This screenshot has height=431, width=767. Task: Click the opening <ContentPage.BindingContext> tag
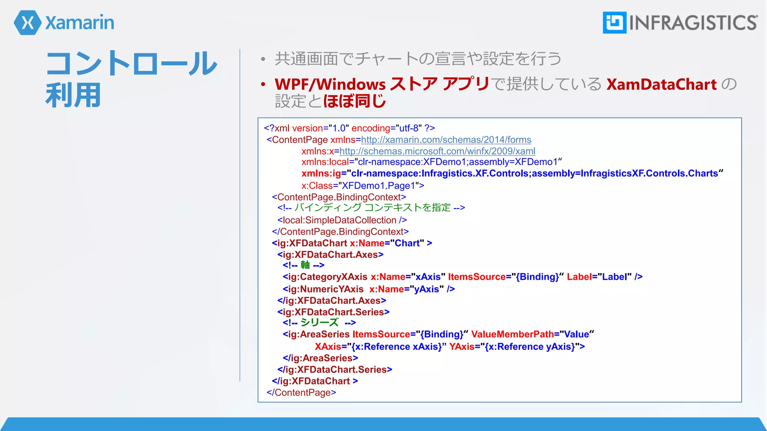point(339,197)
